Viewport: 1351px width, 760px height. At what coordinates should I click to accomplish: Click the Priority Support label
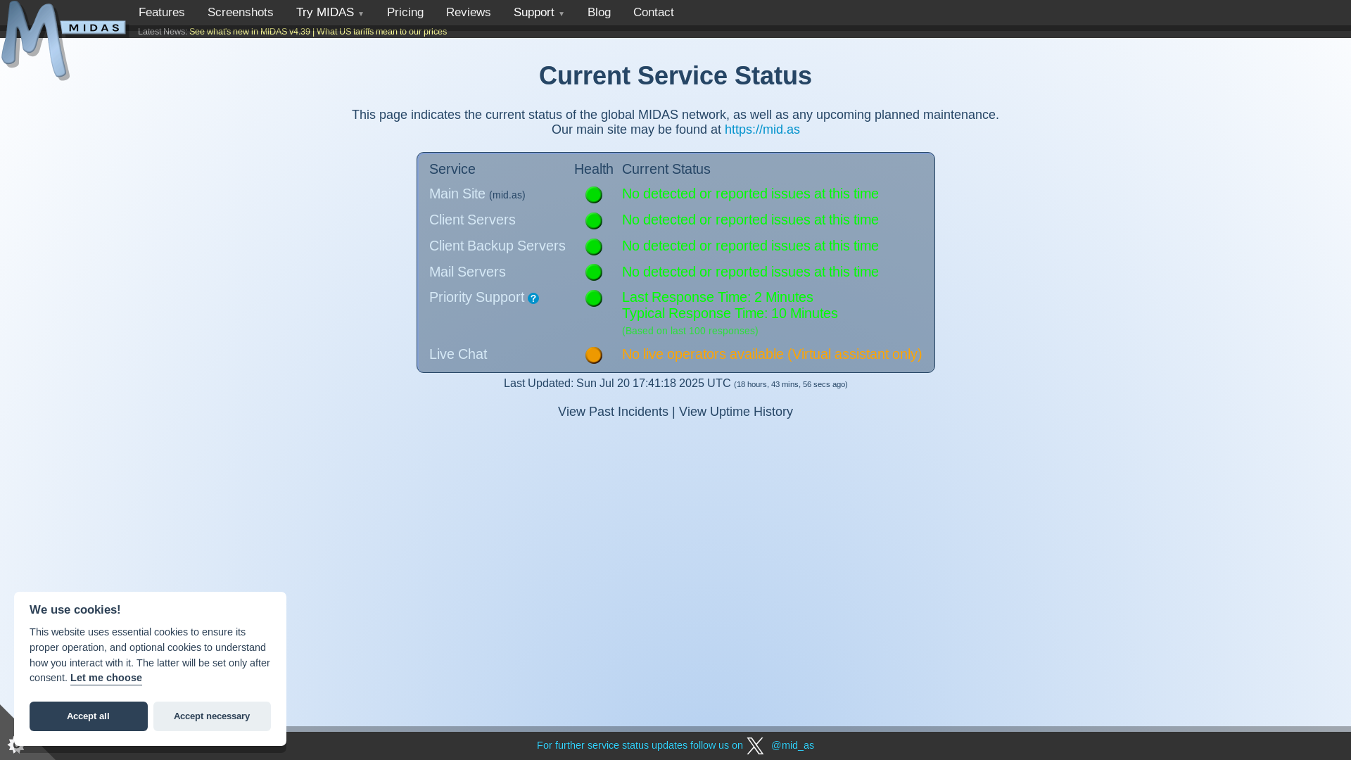pos(476,297)
